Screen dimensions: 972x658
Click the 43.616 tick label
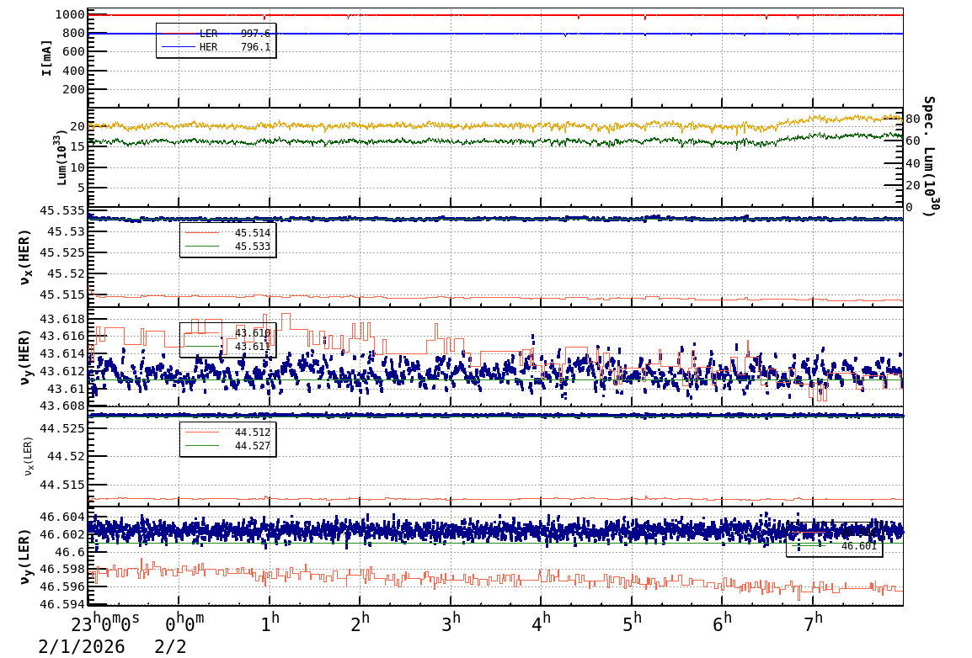[62, 336]
